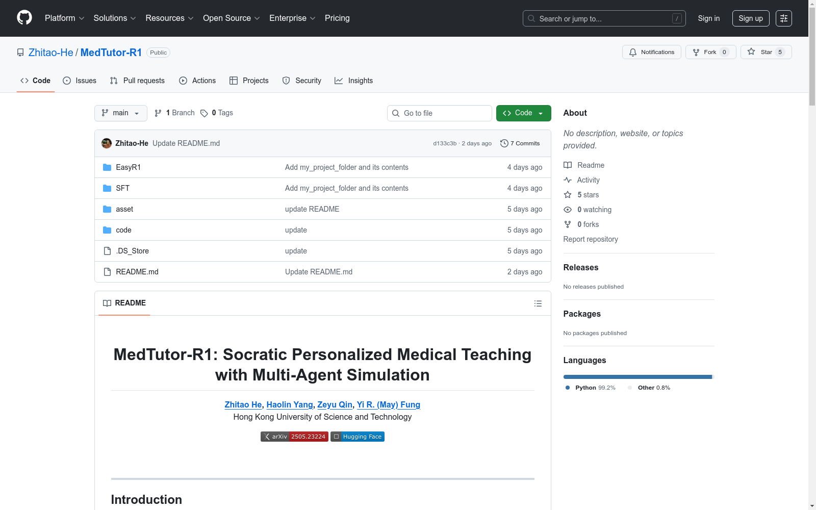Click the Notifications bell button
This screenshot has width=816, height=510.
pyautogui.click(x=651, y=52)
